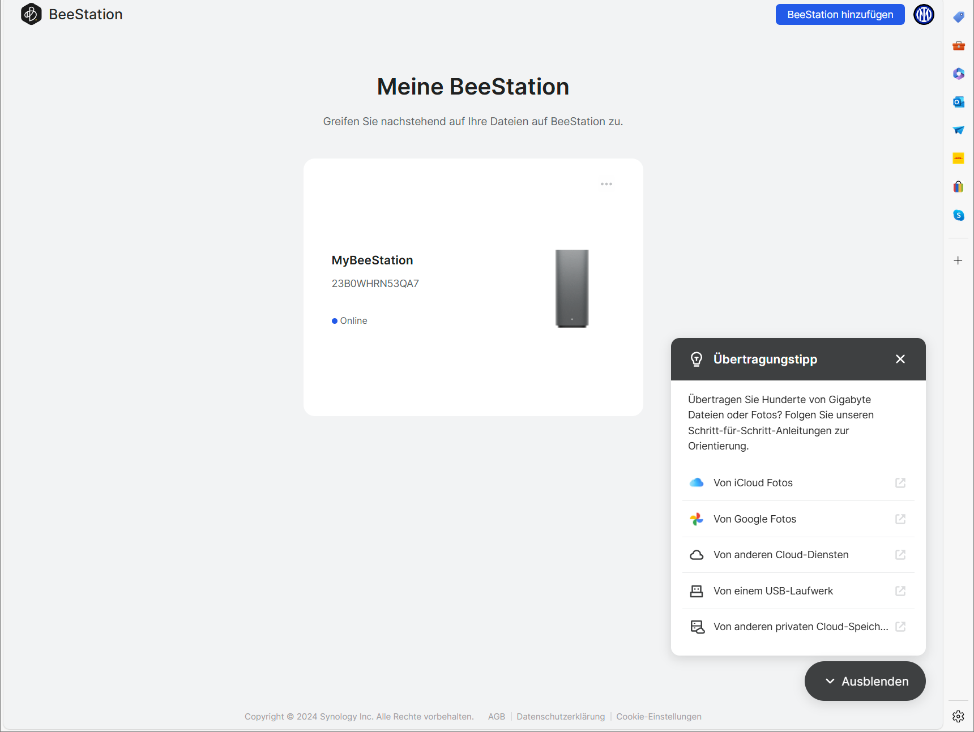Click the BeeStation hinzufügen button
This screenshot has width=974, height=732.
point(840,15)
